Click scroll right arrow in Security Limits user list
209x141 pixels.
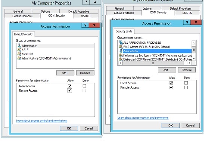(x=189, y=63)
